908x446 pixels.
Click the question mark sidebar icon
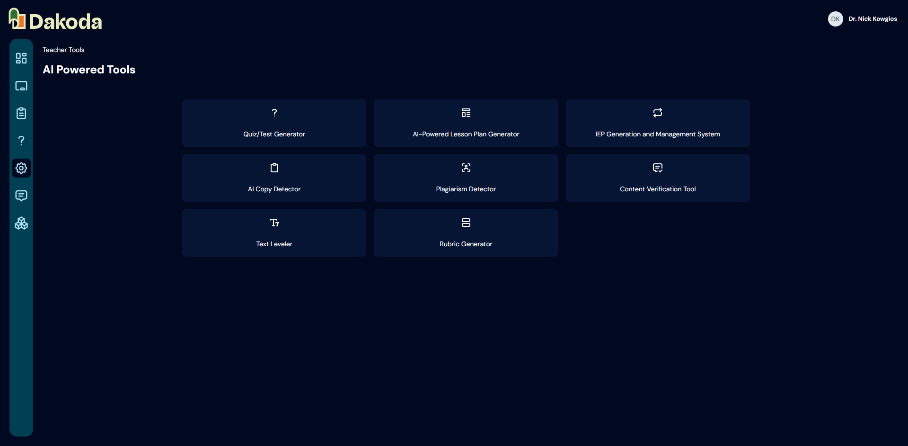21,141
